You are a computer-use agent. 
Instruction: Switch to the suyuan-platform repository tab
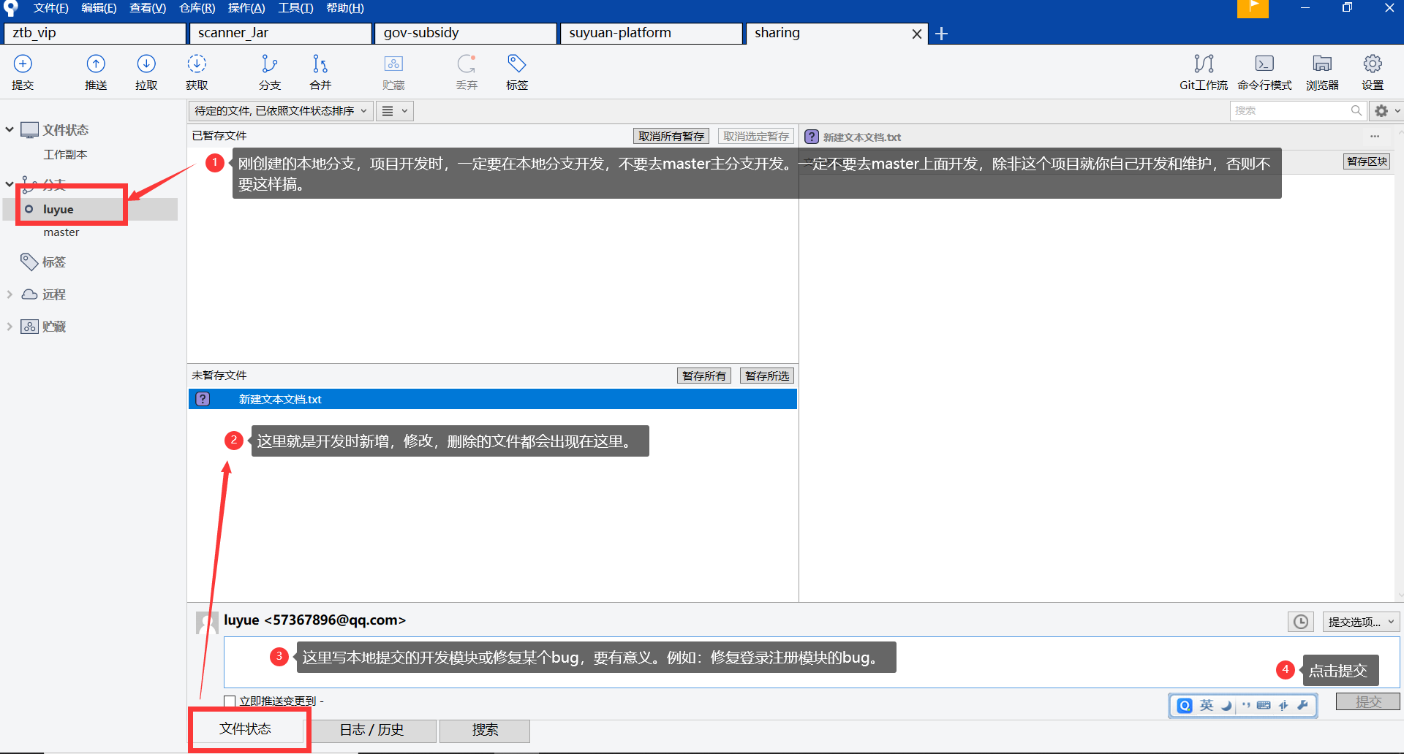tap(652, 34)
